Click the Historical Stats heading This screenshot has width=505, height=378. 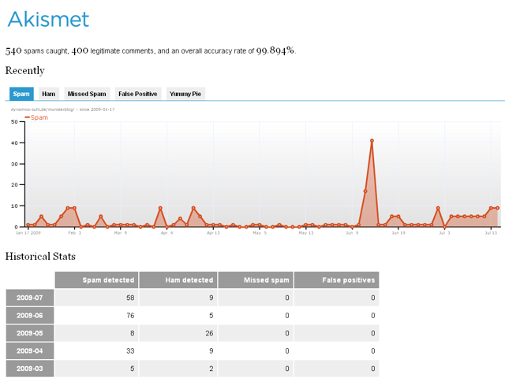(x=40, y=256)
